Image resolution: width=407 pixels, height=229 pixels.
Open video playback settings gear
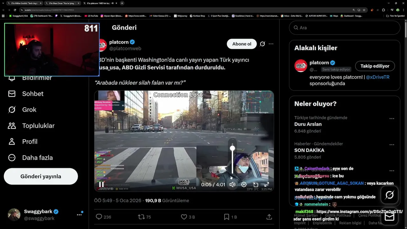tap(244, 184)
